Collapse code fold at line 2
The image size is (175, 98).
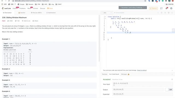(x=106, y=19)
